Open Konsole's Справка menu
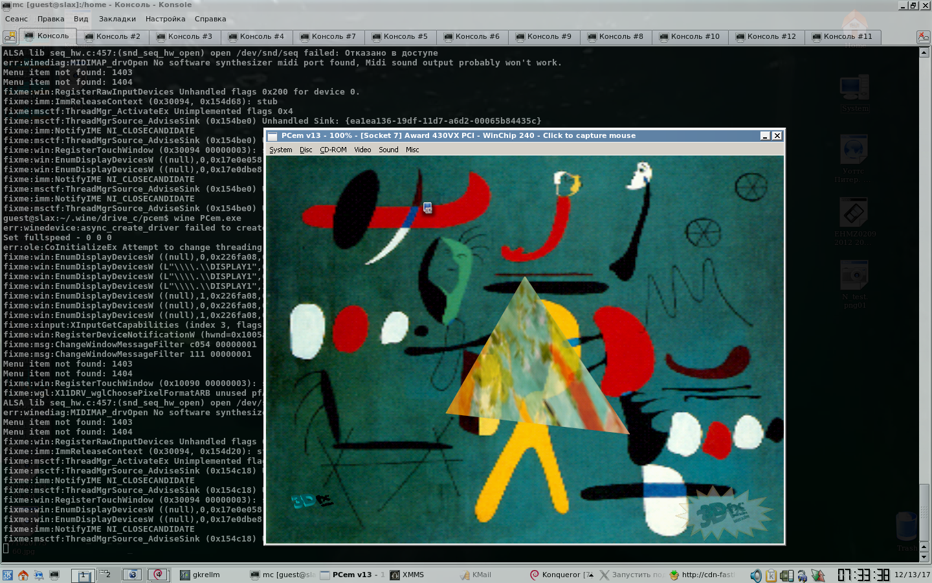 (x=210, y=19)
